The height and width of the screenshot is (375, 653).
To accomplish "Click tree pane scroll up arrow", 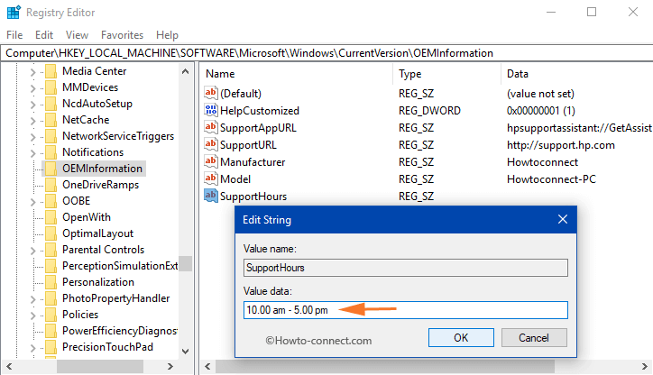I will [185, 71].
